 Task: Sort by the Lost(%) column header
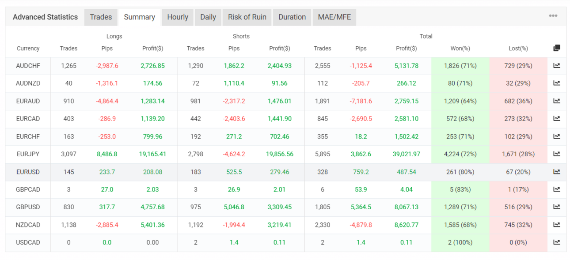click(x=518, y=49)
